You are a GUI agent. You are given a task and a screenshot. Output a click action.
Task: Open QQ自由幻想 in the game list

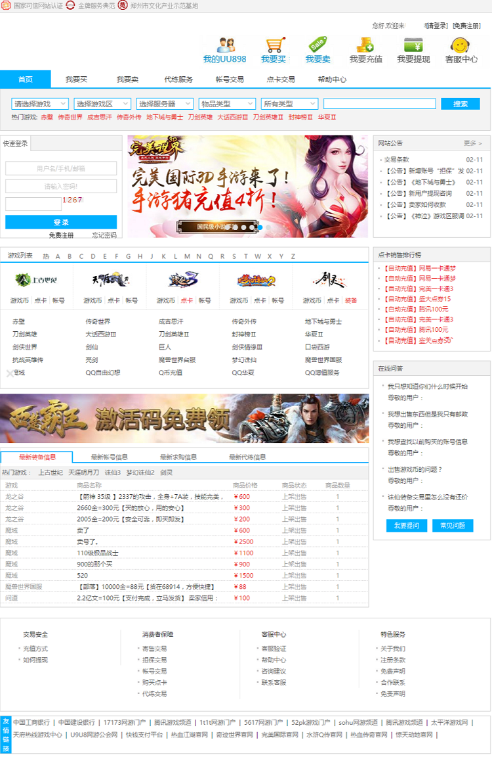pos(102,373)
